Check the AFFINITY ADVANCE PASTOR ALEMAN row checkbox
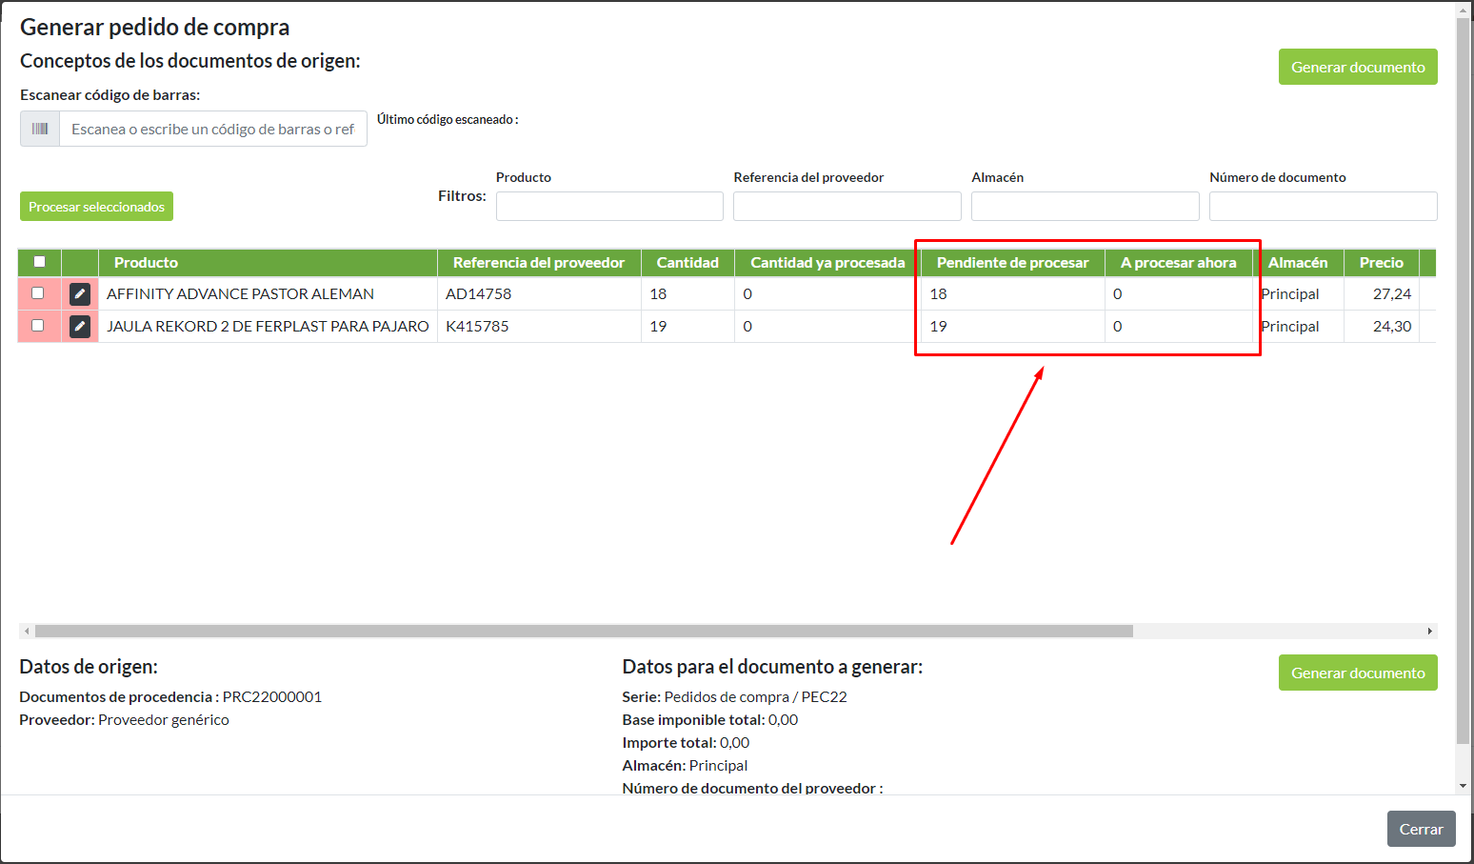The height and width of the screenshot is (864, 1474). (38, 293)
